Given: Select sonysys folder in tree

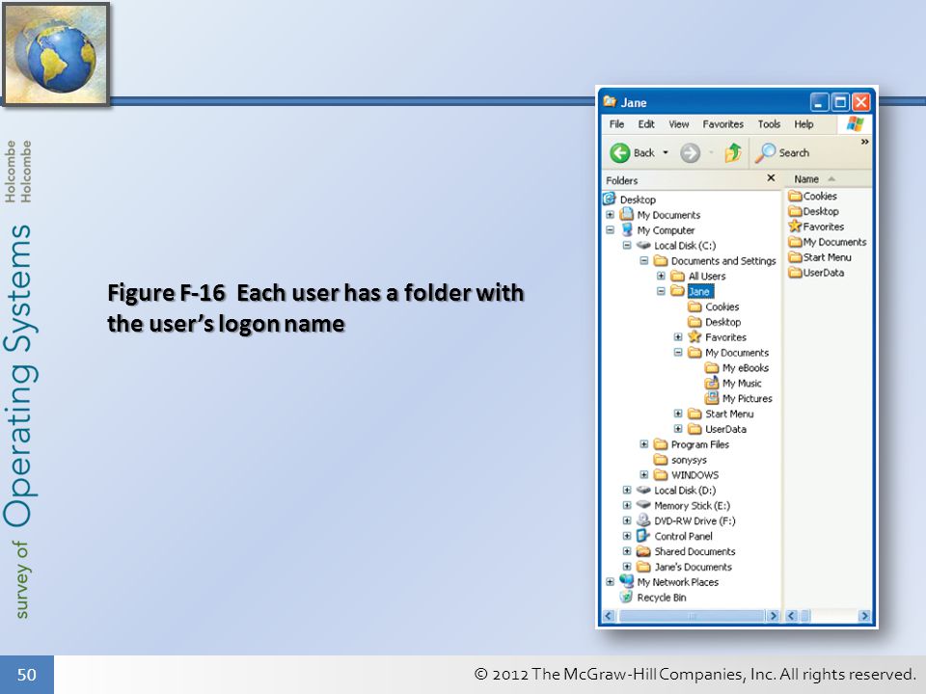Looking at the screenshot, I should 689,460.
